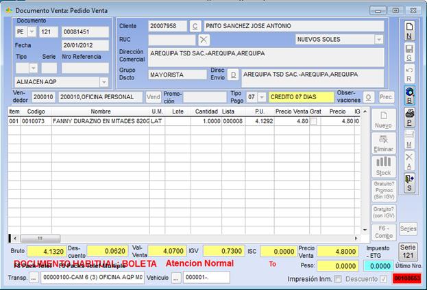Click the quantity cell 1.0000
The height and width of the screenshot is (290, 427).
pyautogui.click(x=206, y=121)
